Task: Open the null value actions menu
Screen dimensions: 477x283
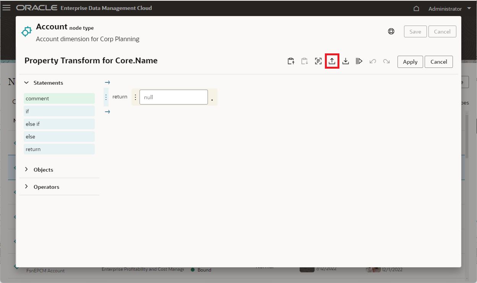Action: [135, 97]
